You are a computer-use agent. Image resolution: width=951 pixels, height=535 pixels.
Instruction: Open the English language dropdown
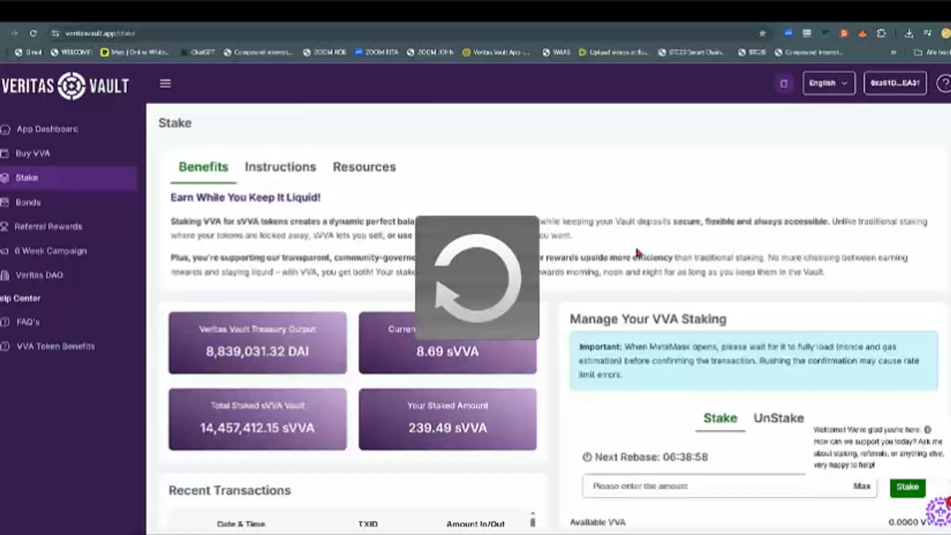pos(828,83)
